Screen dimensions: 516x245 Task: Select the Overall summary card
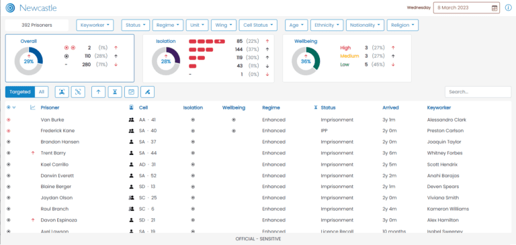pyautogui.click(x=70, y=58)
